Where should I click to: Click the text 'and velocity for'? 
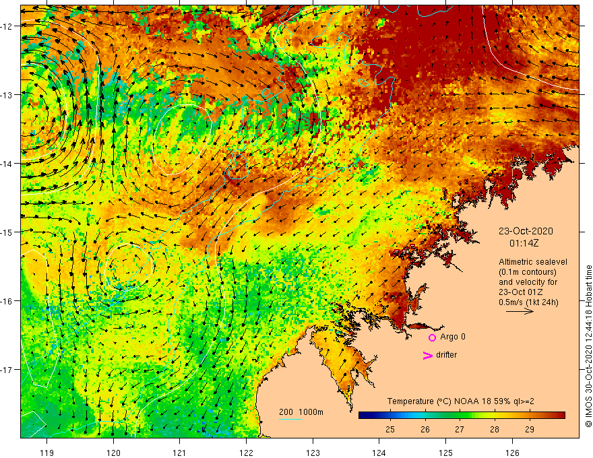528,282
